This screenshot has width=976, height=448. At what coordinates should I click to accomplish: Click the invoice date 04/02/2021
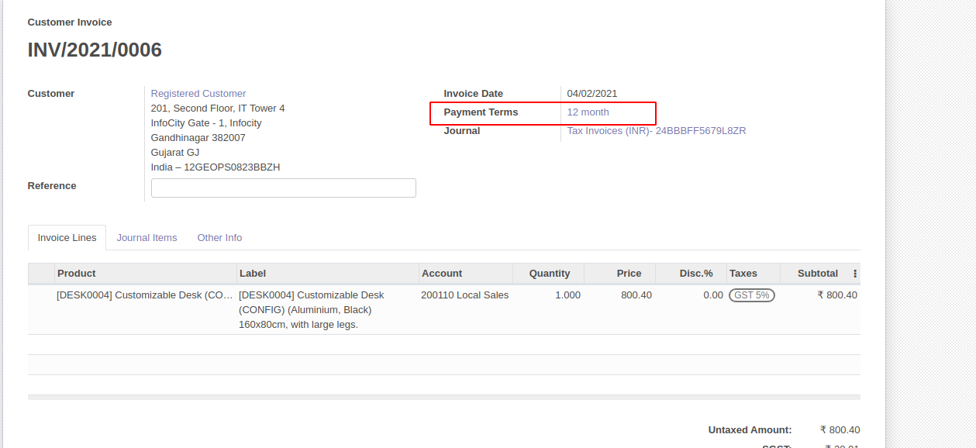pyautogui.click(x=592, y=94)
